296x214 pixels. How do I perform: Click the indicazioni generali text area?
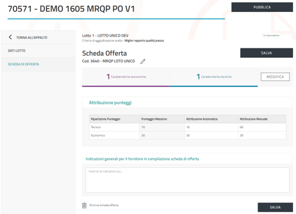click(187, 180)
